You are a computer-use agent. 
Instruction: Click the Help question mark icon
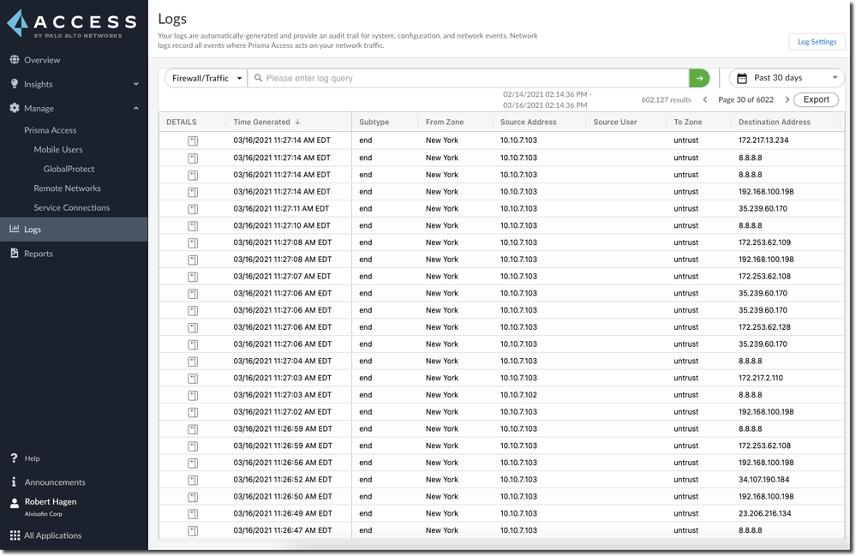pyautogui.click(x=15, y=457)
